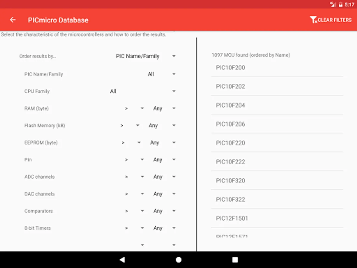Tap the ADC channels filter label
This screenshot has width=357, height=268.
coord(39,177)
